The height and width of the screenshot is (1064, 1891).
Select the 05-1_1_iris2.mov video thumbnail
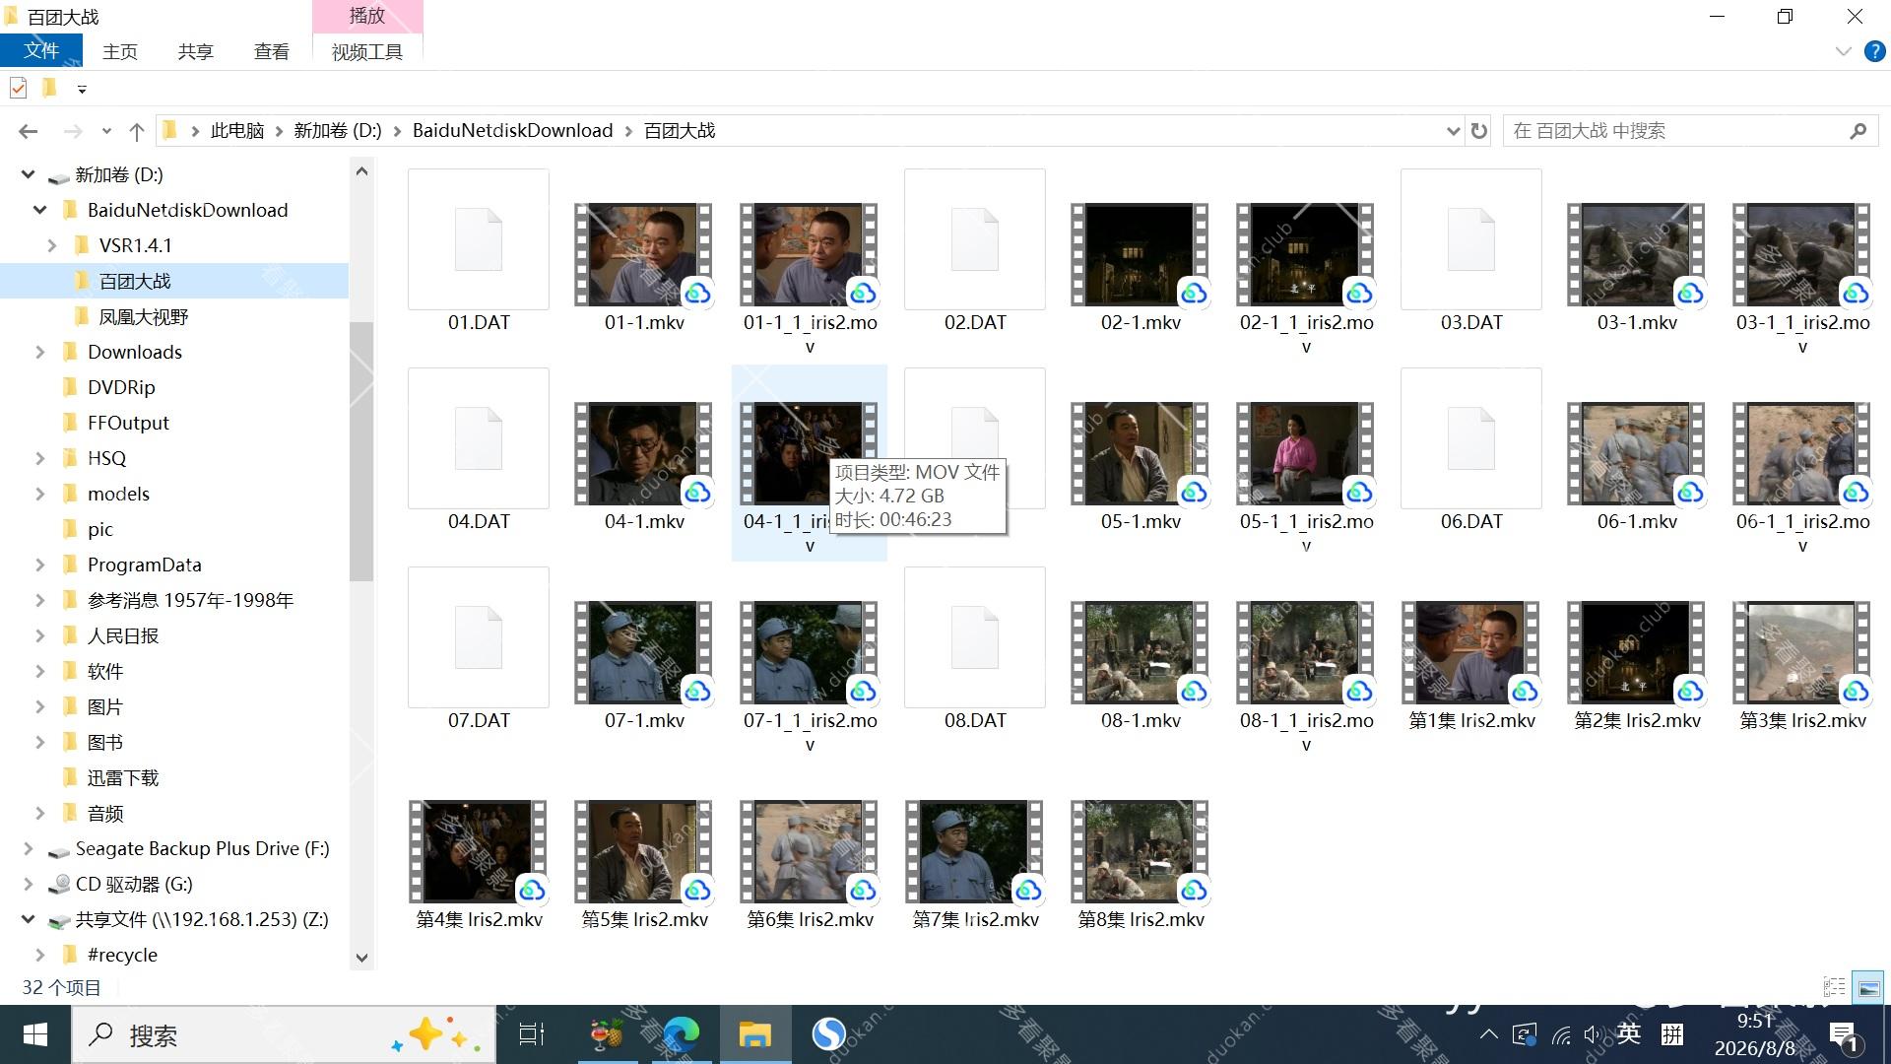(x=1306, y=453)
